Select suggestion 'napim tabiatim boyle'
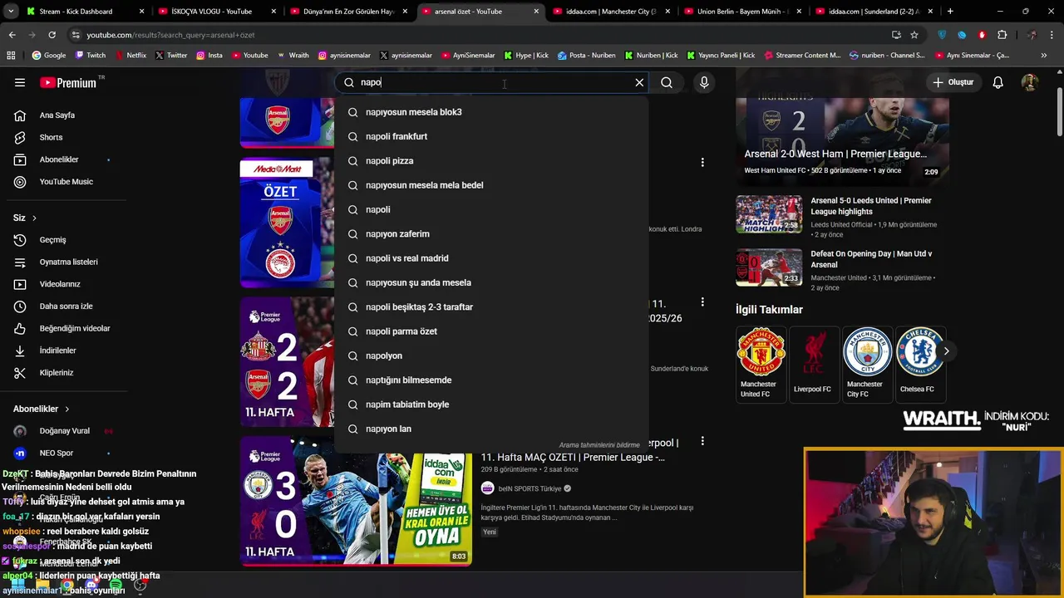This screenshot has height=598, width=1064. click(490, 404)
